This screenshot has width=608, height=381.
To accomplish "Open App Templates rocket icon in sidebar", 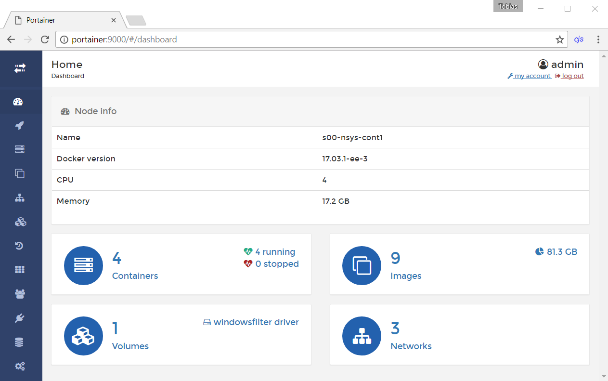I will point(19,126).
